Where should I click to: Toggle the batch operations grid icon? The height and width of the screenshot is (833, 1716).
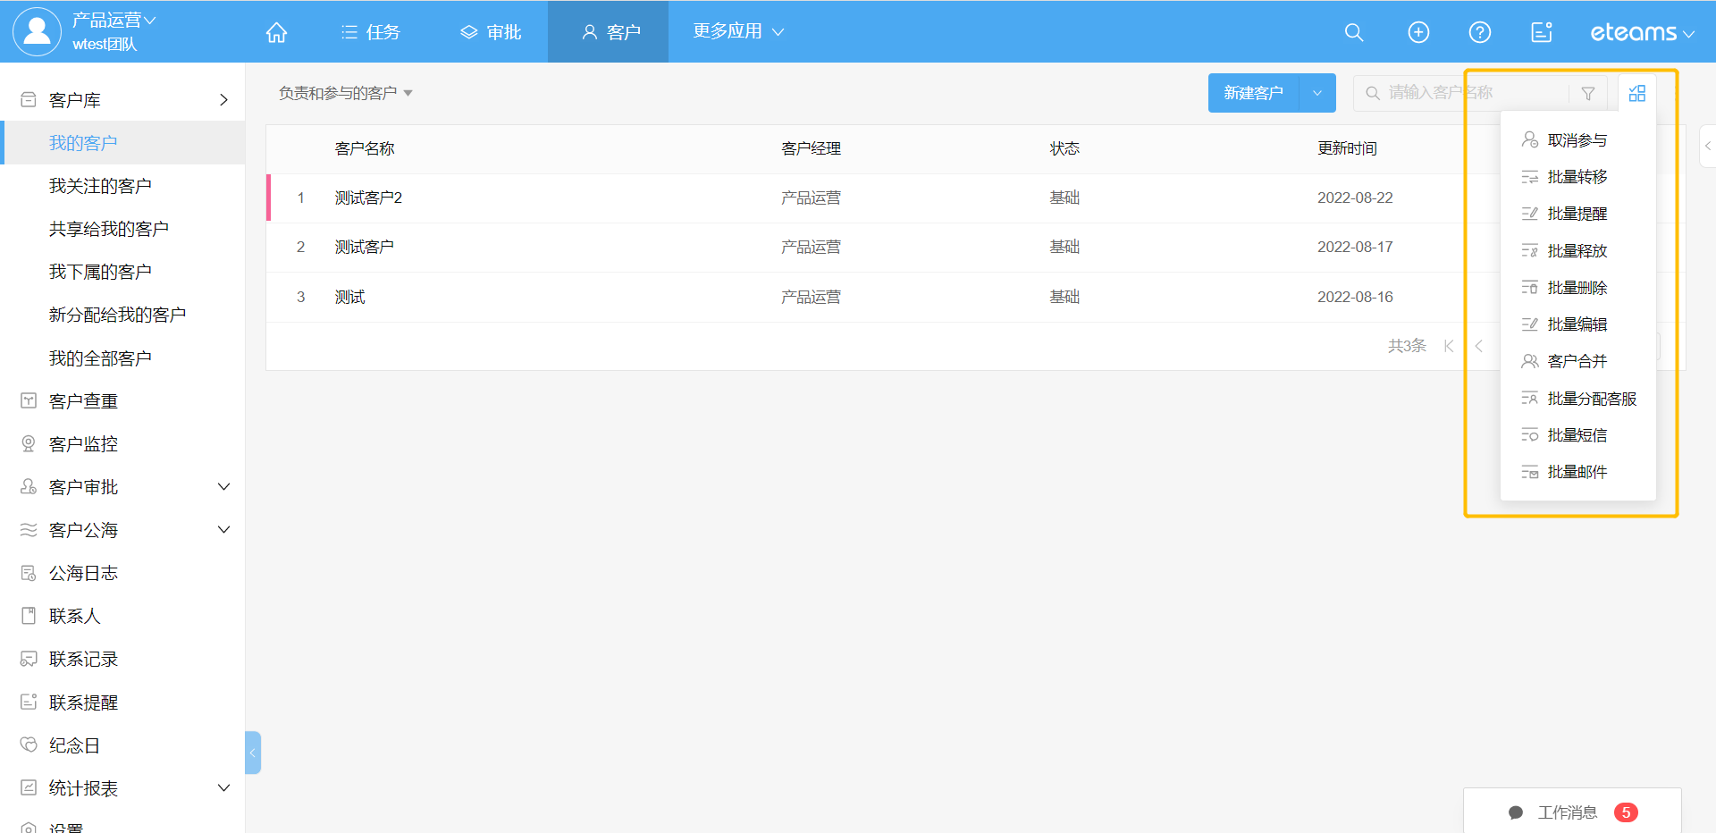coord(1636,93)
